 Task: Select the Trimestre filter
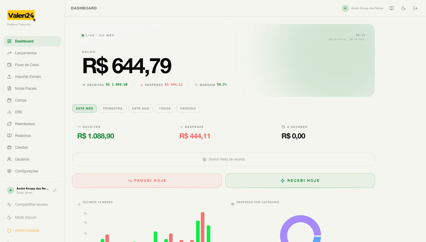pyautogui.click(x=113, y=108)
